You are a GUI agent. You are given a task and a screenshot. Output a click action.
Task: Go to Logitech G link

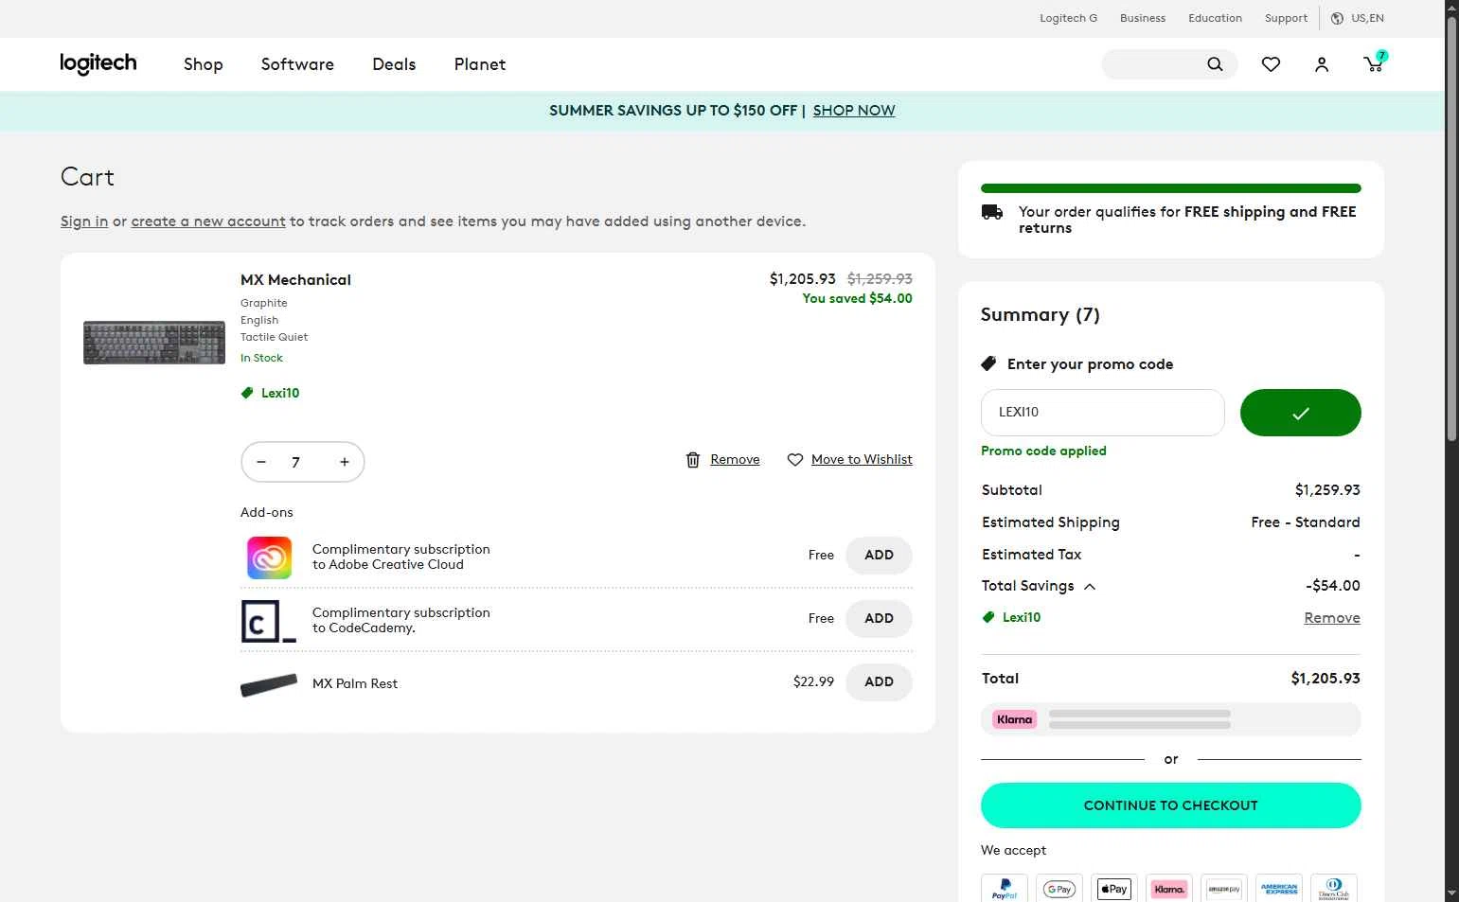[1068, 18]
